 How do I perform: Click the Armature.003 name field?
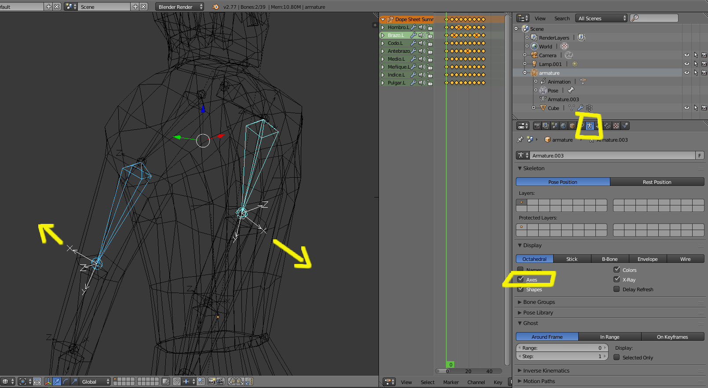pyautogui.click(x=612, y=156)
